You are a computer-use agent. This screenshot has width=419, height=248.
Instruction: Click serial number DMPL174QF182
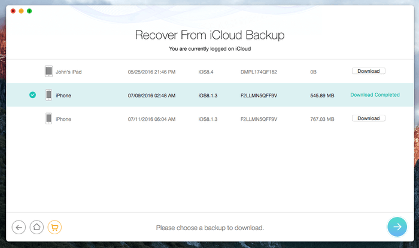(x=259, y=72)
